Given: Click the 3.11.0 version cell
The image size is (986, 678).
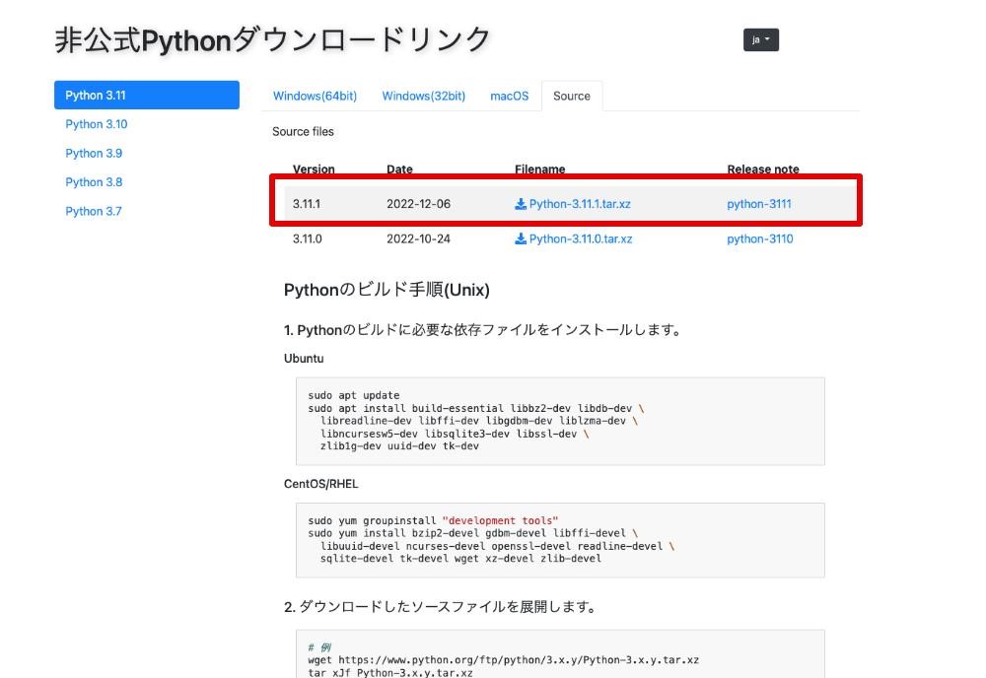Looking at the screenshot, I should pyautogui.click(x=307, y=238).
